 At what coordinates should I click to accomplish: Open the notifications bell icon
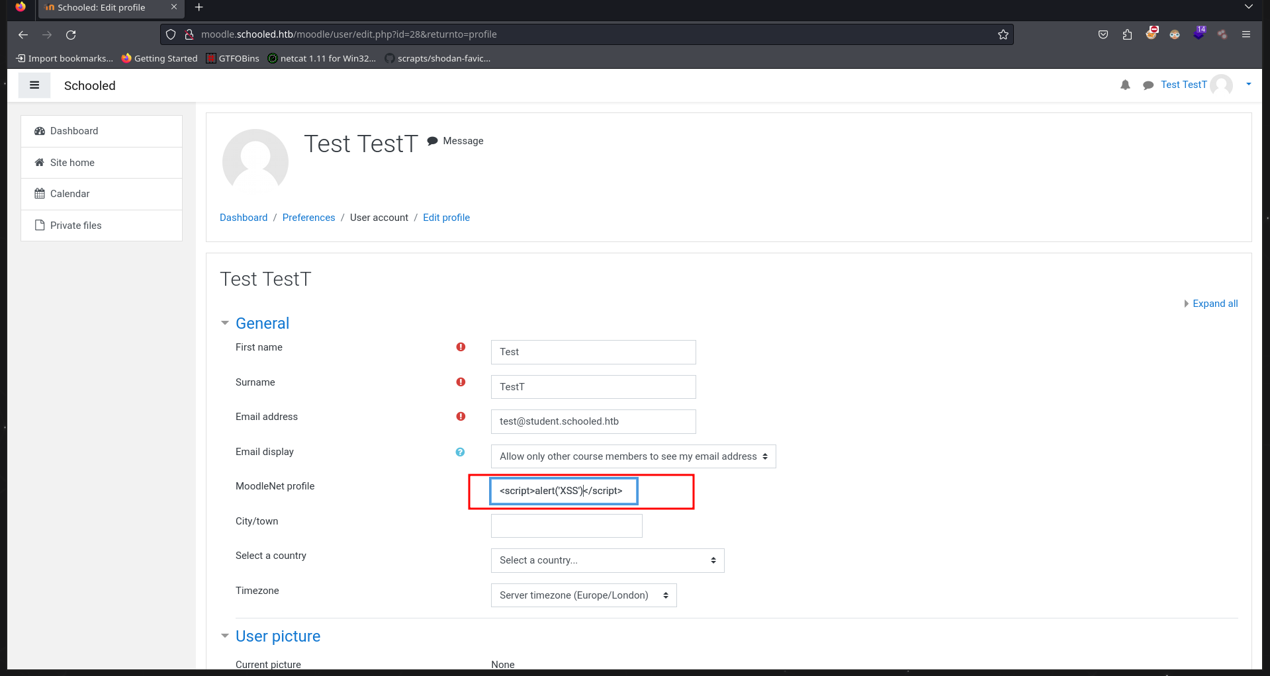1125,85
